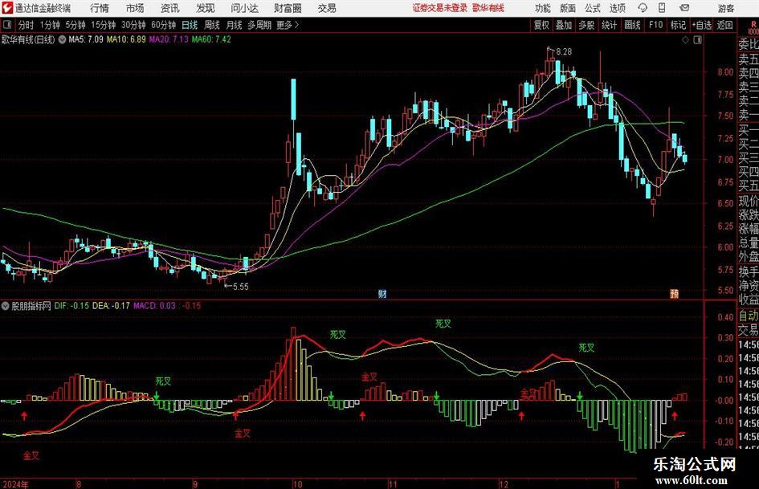Image resolution: width=759 pixels, height=489 pixels.
Task: Switch to the 分时 period tab
Action: pos(26,25)
